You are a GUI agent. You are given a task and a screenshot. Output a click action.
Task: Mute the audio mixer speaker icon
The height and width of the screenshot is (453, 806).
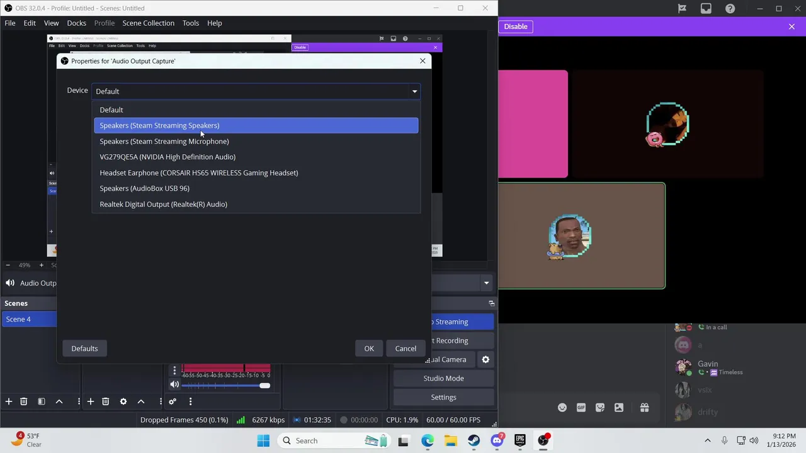pos(174,384)
